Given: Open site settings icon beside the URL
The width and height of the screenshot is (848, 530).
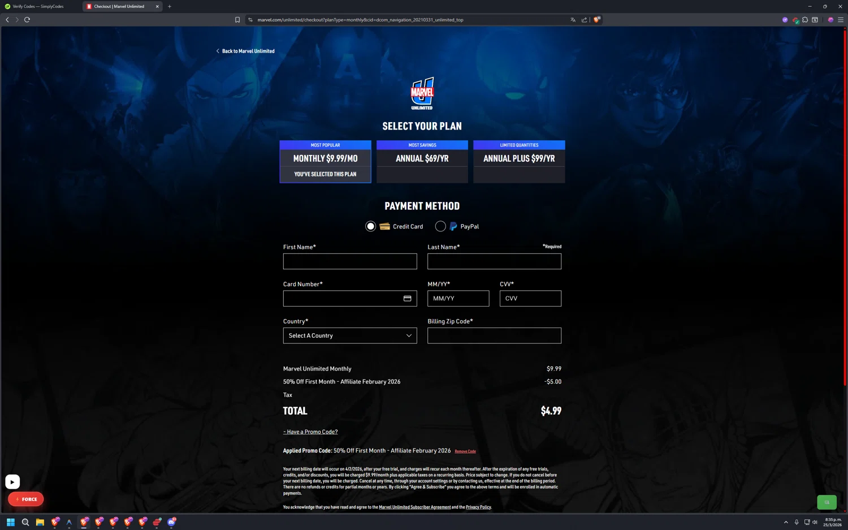Looking at the screenshot, I should [250, 20].
